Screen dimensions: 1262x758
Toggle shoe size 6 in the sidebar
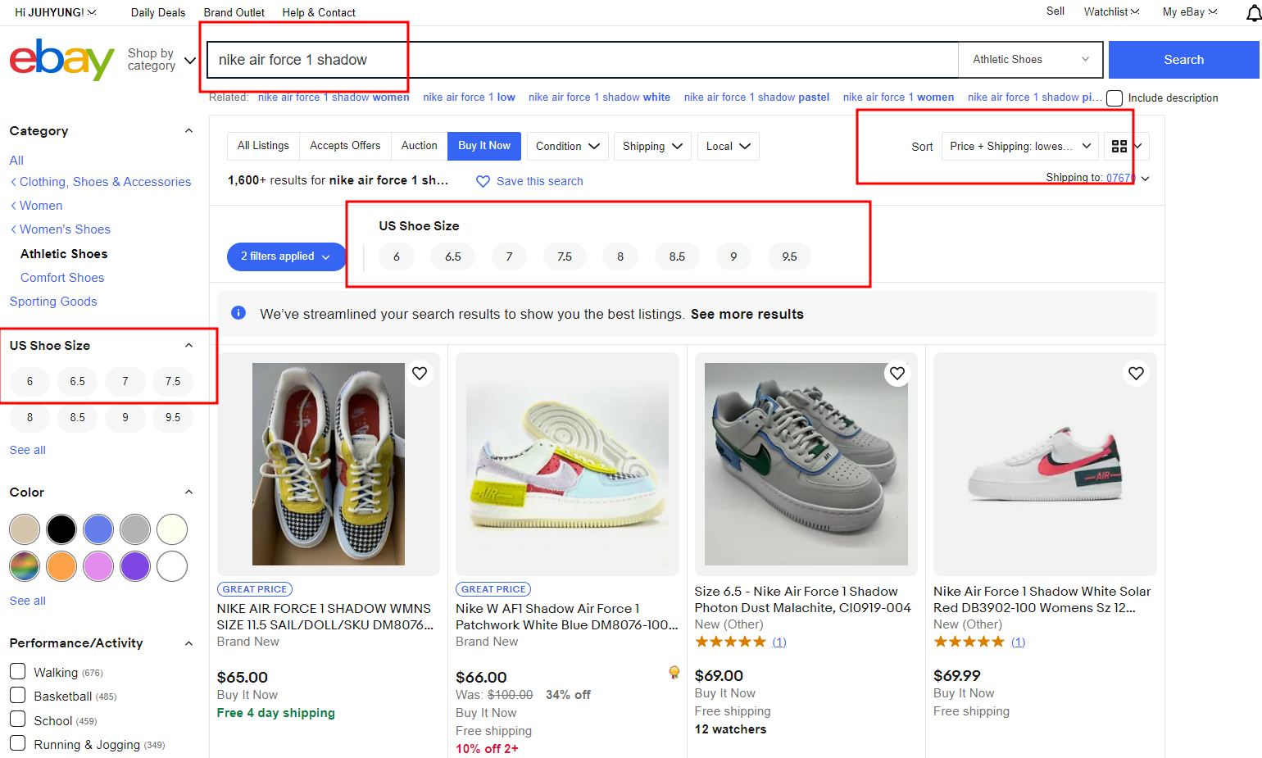tap(30, 381)
